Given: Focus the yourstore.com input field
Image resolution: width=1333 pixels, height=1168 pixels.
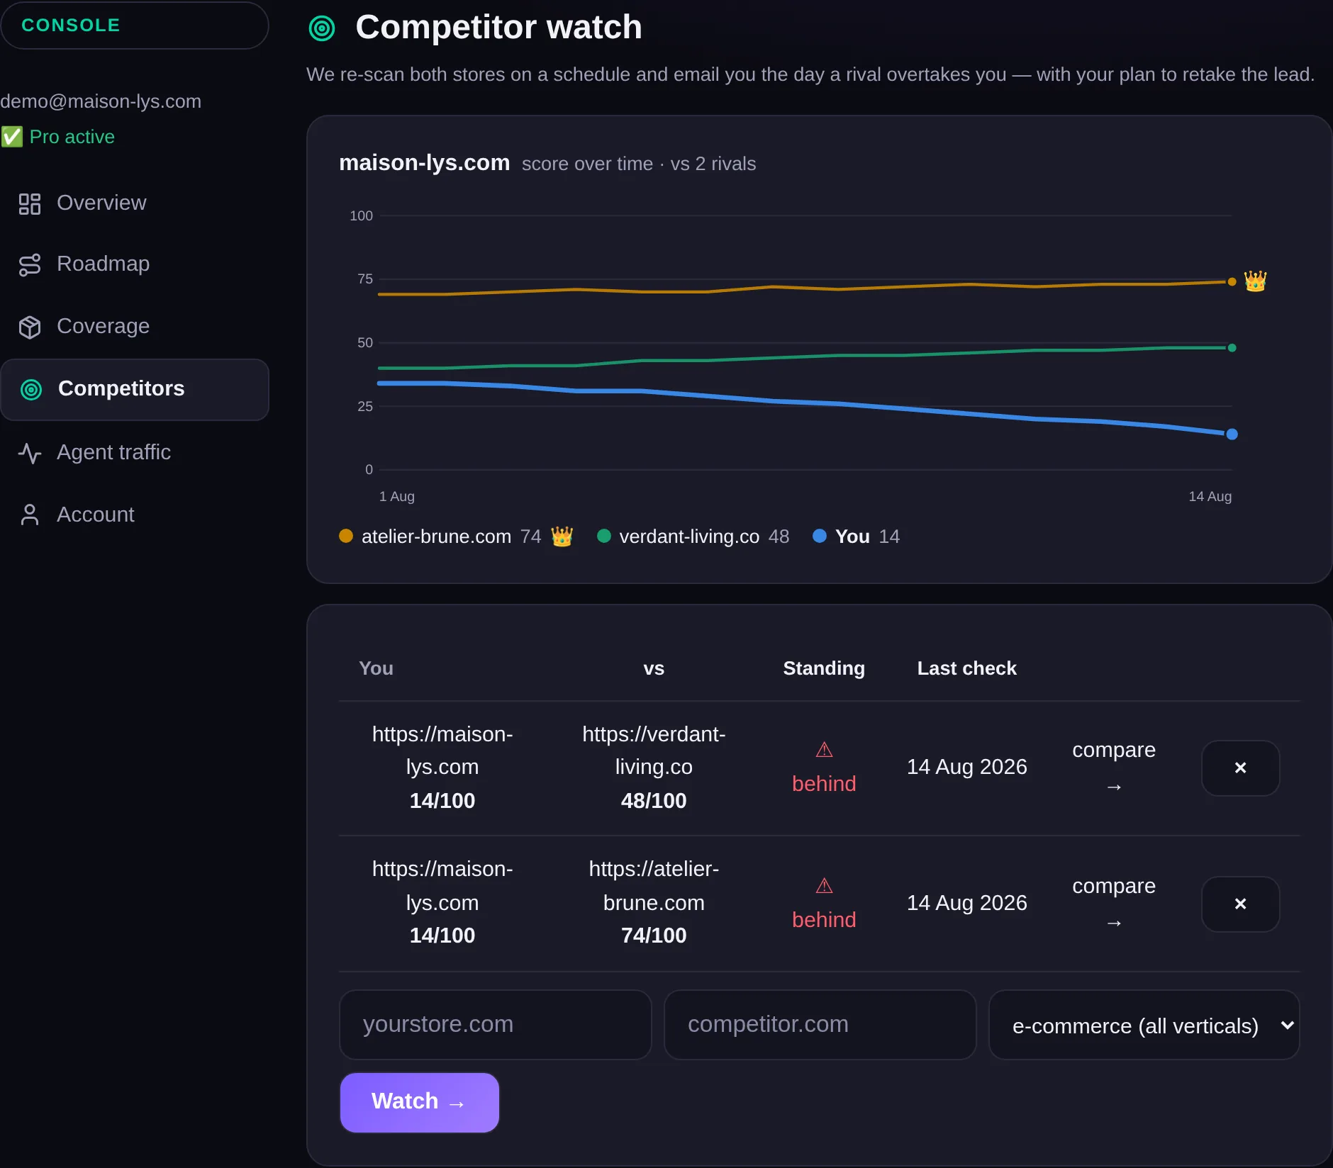Looking at the screenshot, I should click(495, 1025).
